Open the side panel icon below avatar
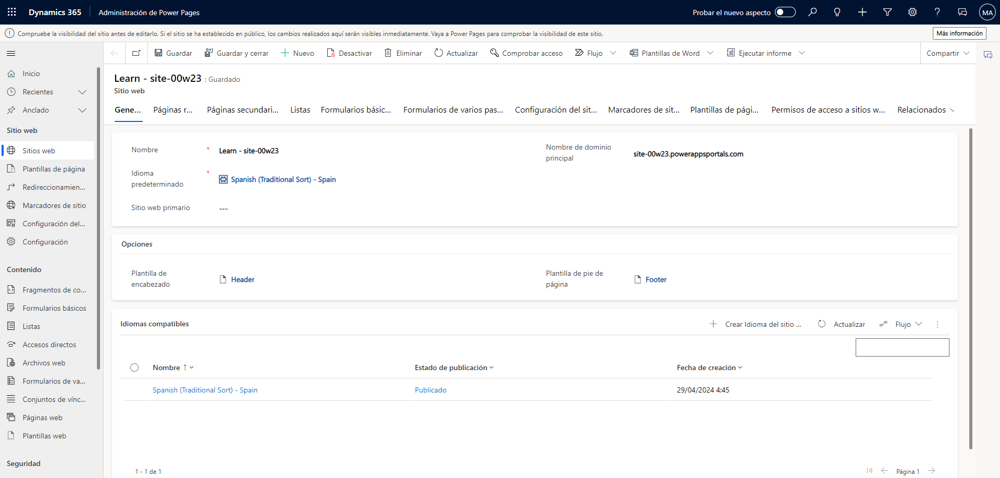Image resolution: width=1000 pixels, height=478 pixels. [x=988, y=55]
